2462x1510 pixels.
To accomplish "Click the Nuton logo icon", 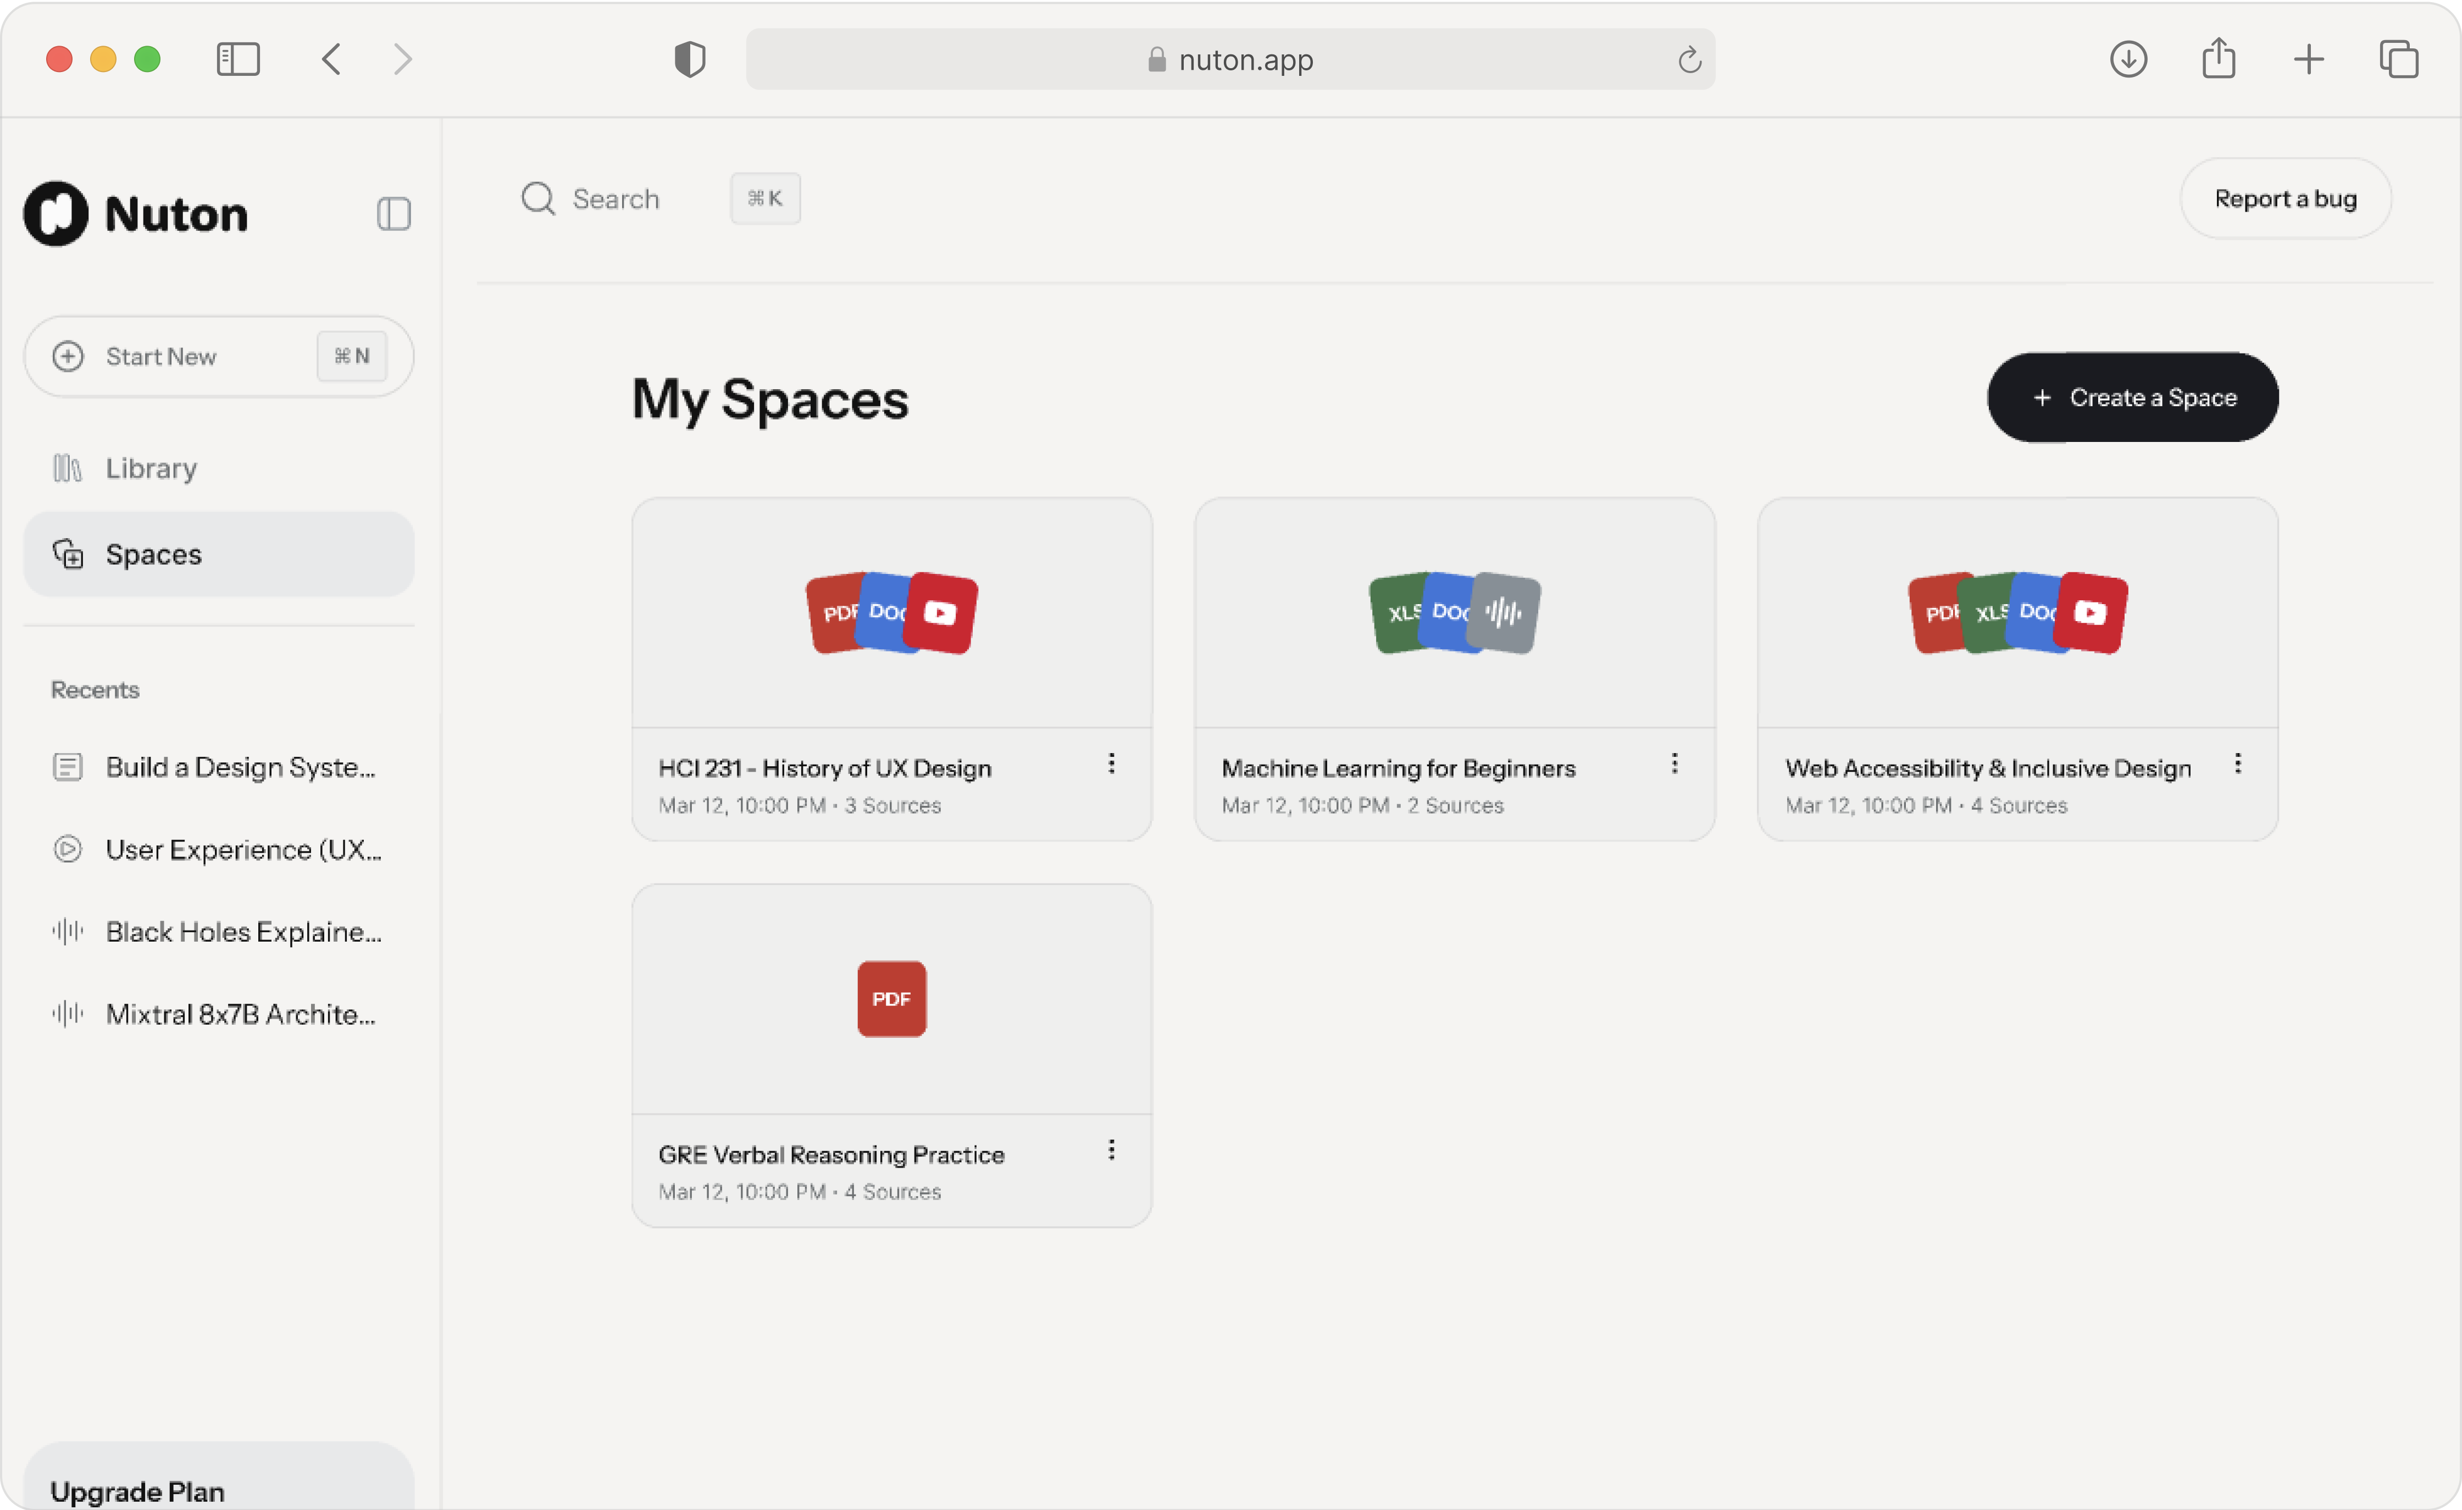I will [55, 213].
